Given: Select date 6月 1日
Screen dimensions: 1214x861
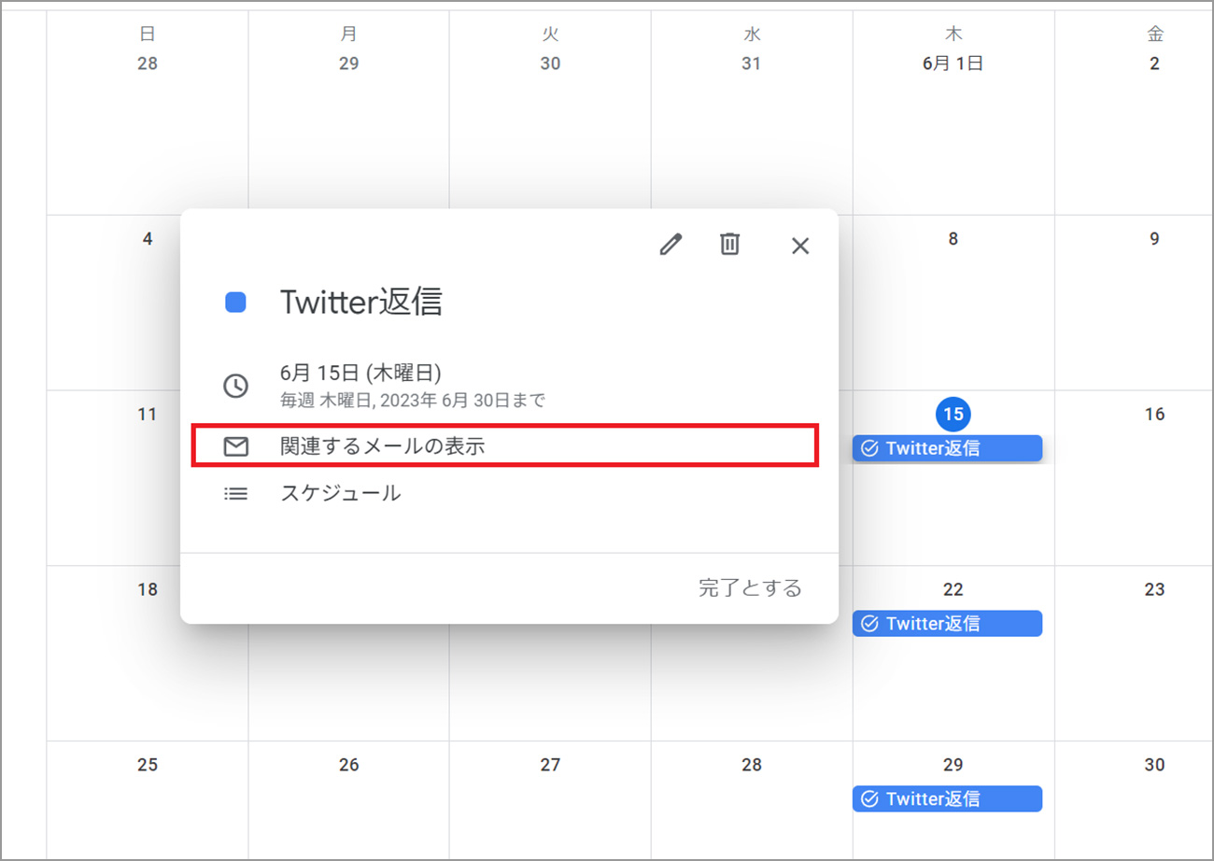Looking at the screenshot, I should coord(953,64).
